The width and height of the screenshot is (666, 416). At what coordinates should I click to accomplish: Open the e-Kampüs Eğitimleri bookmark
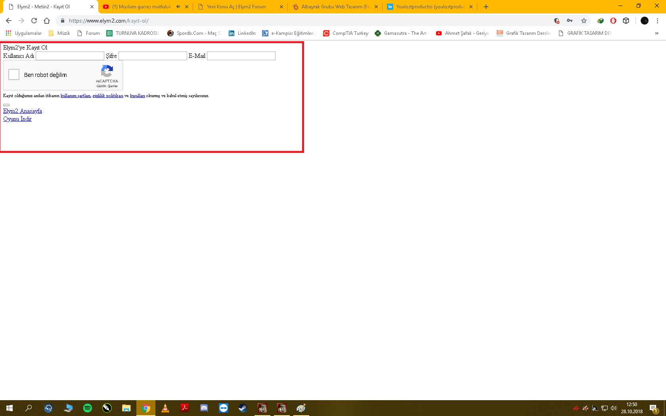[x=289, y=33]
